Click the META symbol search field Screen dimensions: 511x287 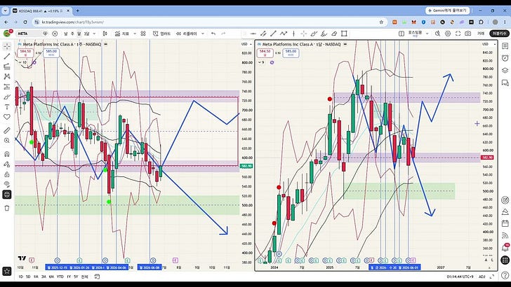pos(29,34)
